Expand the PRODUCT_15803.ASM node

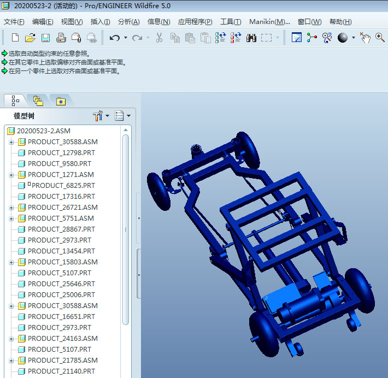tap(11, 263)
